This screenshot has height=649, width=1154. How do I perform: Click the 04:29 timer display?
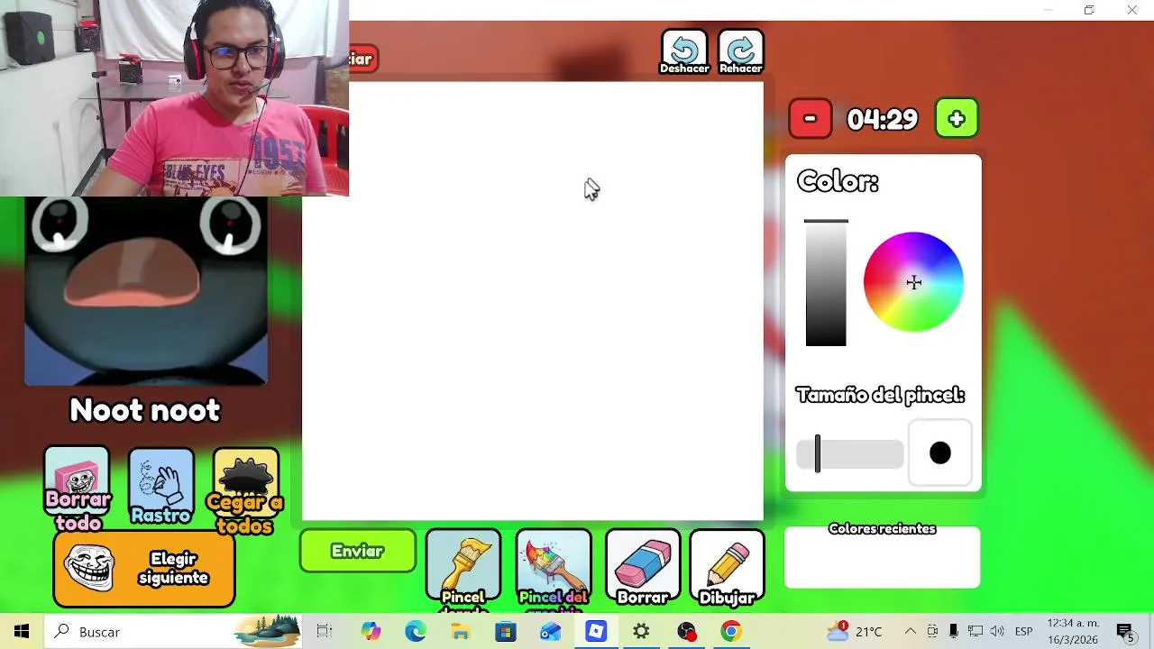(882, 119)
